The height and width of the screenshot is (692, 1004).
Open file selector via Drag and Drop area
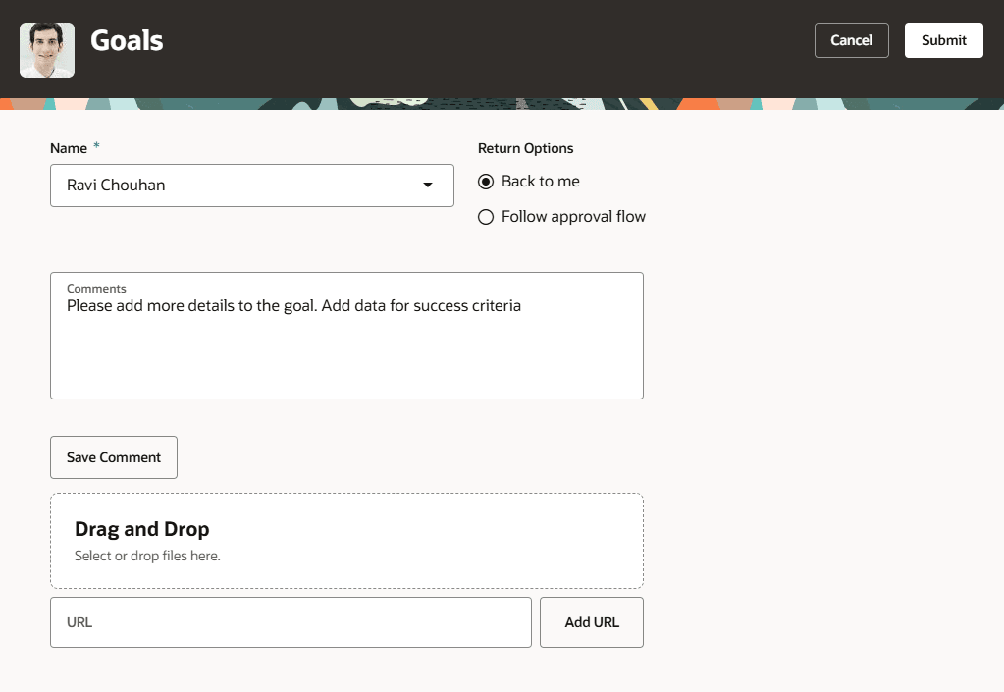point(346,540)
